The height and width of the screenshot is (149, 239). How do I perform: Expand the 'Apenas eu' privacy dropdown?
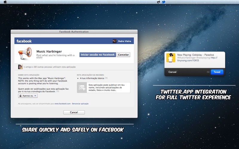point(28,96)
